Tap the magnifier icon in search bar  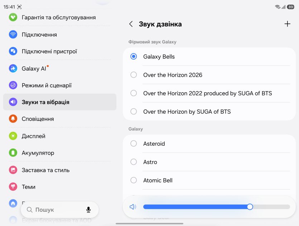[30, 210]
